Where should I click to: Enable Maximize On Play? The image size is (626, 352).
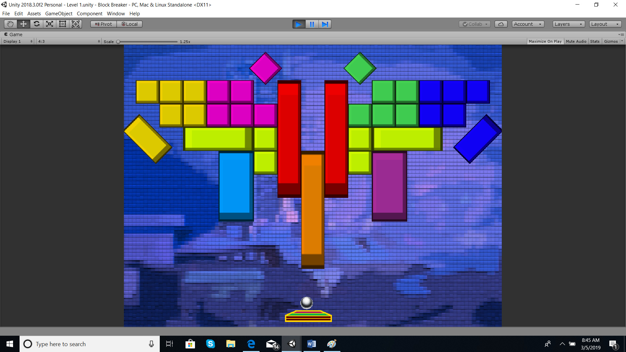(545, 41)
